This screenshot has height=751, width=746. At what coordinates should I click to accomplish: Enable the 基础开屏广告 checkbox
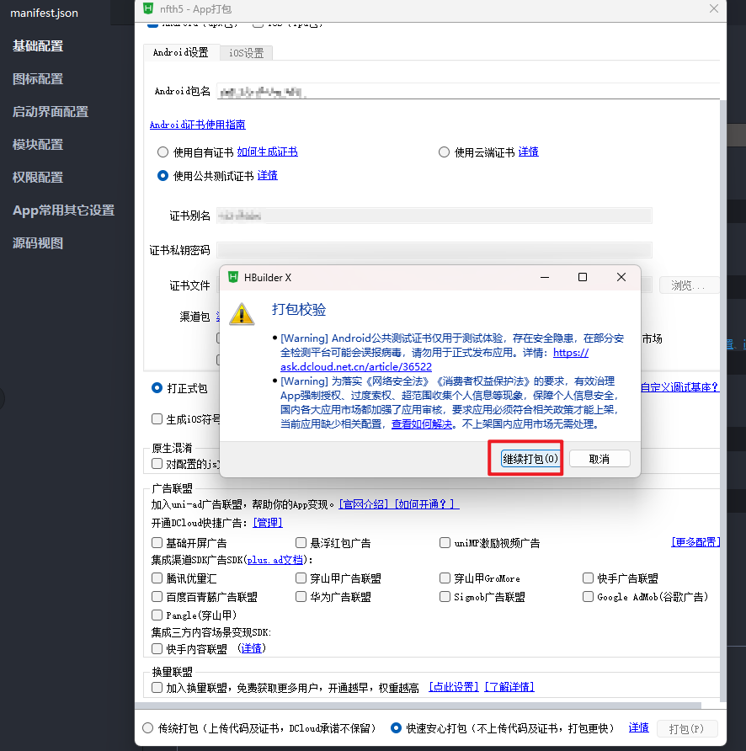click(x=157, y=543)
